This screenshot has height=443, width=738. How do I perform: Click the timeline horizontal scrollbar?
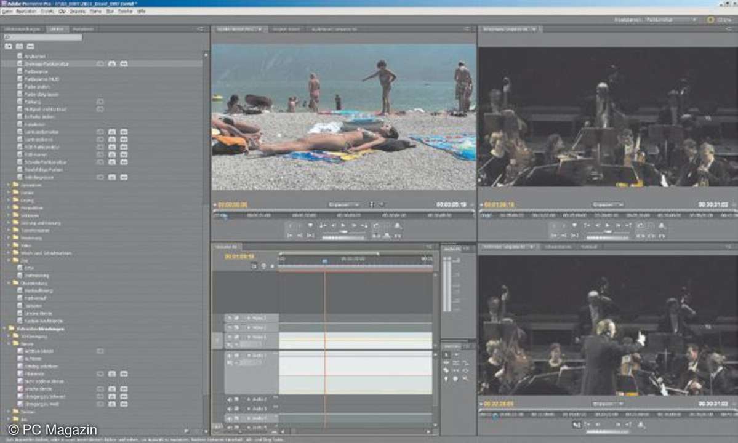click(x=356, y=431)
